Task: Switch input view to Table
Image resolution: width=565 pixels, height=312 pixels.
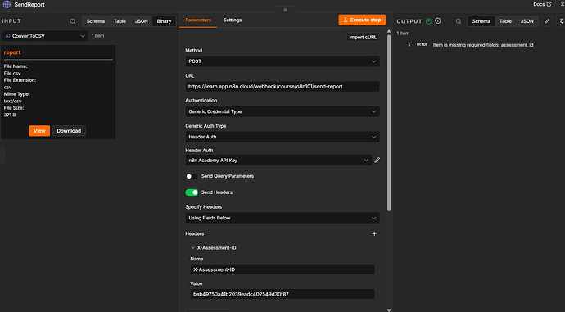Action: click(120, 21)
